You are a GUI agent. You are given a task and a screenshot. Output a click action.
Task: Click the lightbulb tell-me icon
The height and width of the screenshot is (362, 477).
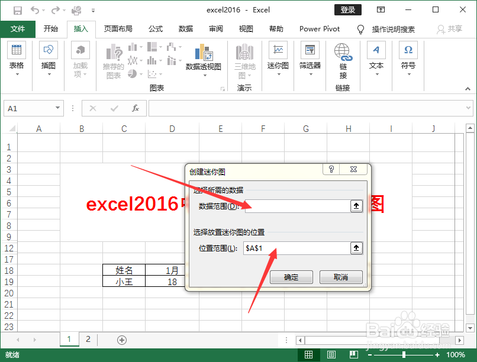click(x=360, y=29)
